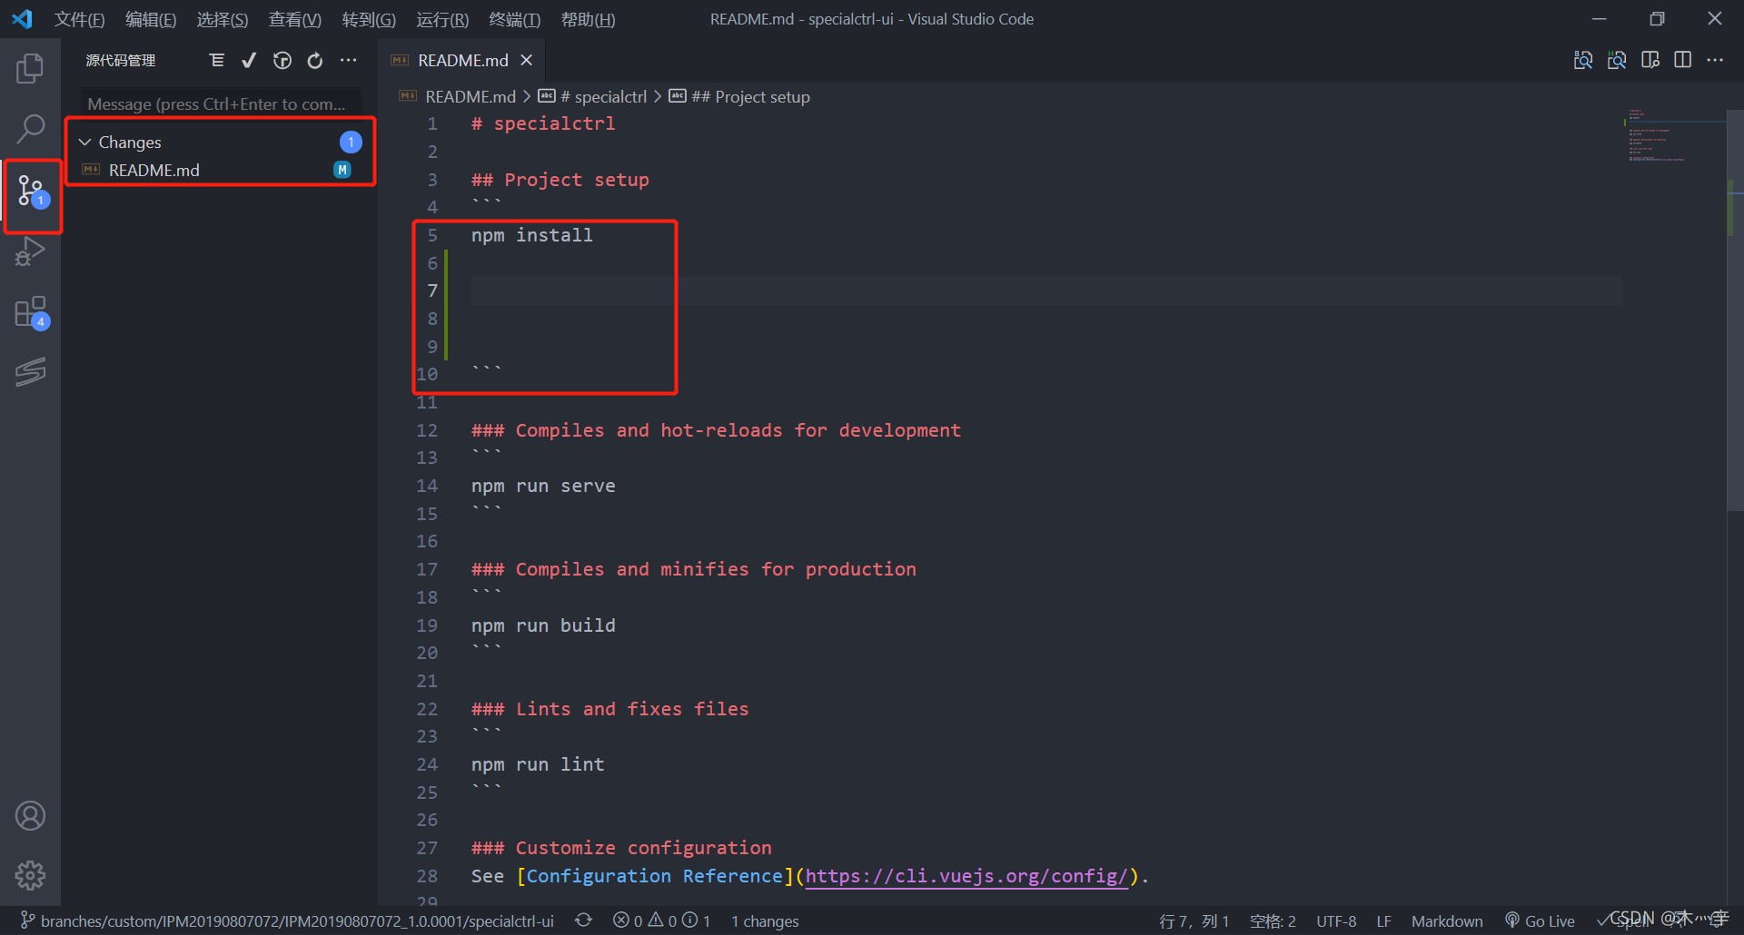The height and width of the screenshot is (935, 1744).
Task: Click 'npm install' text on line 5
Action: click(531, 235)
